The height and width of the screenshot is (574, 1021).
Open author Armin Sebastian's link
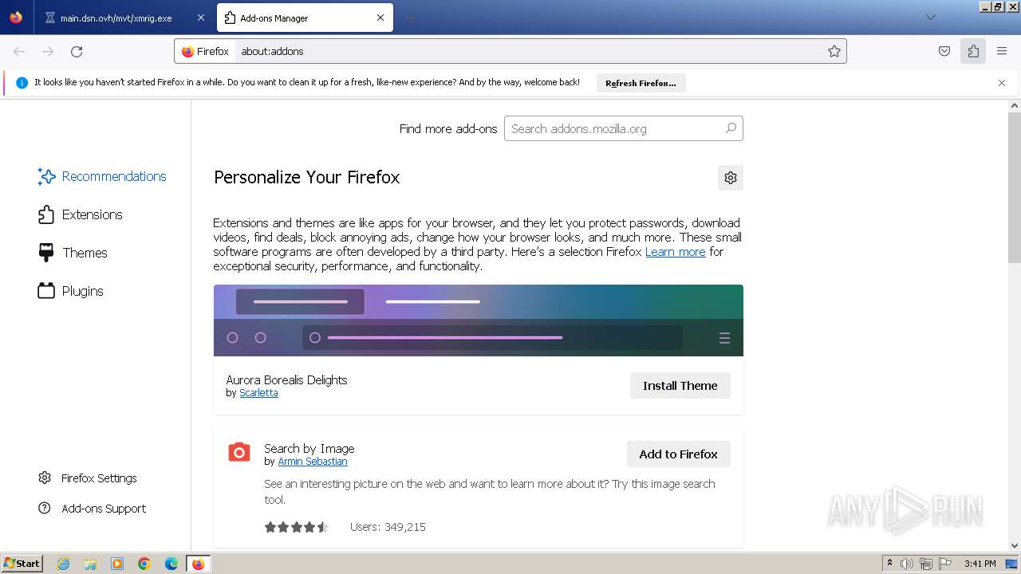coord(313,462)
